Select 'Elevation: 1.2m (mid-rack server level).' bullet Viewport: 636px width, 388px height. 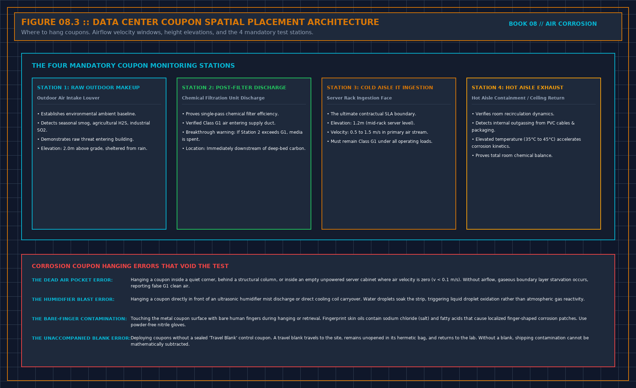[371, 123]
